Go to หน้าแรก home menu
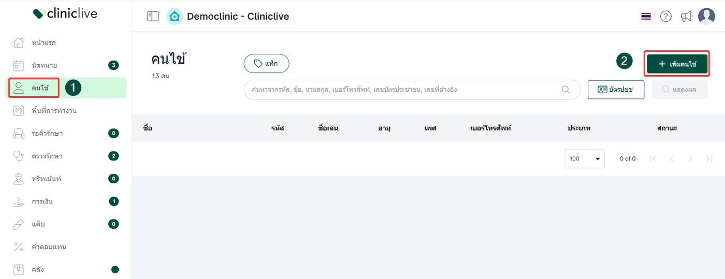 pyautogui.click(x=44, y=42)
